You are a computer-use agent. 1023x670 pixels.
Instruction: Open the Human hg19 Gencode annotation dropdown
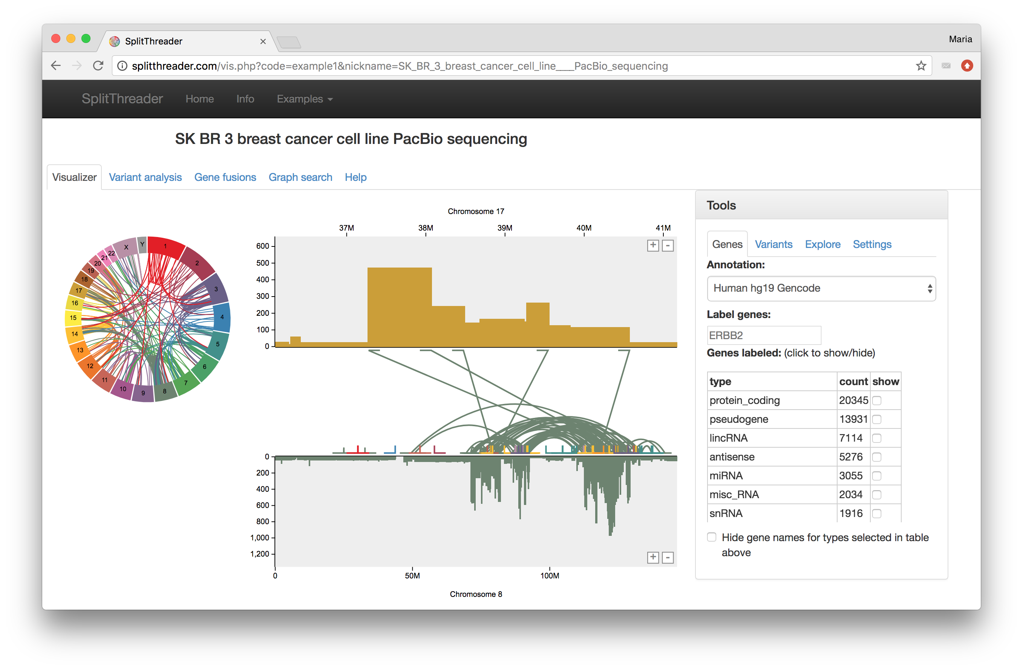point(821,288)
